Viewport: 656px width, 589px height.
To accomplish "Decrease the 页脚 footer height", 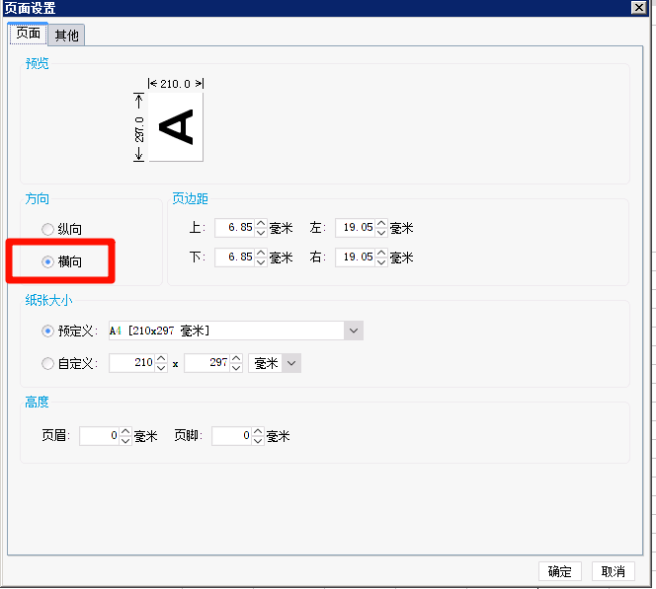I will 258,440.
